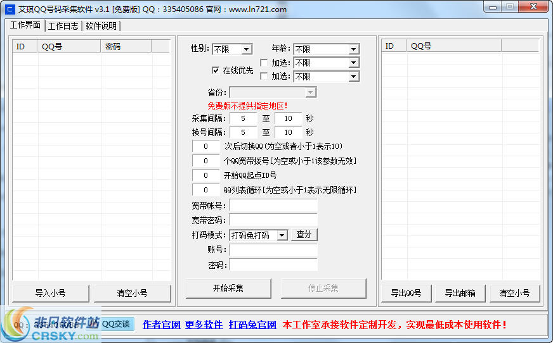Open the 年龄 dropdown
The image size is (553, 343).
(x=326, y=49)
